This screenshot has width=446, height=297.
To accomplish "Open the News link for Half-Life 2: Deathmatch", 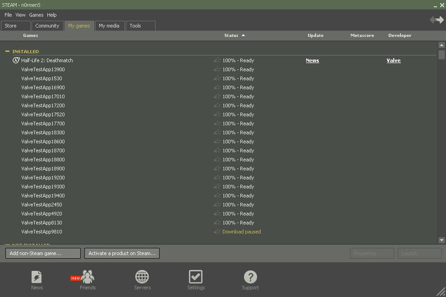I will pos(313,60).
